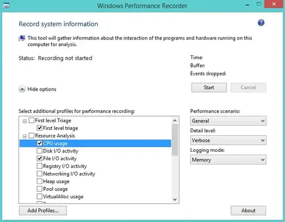The height and width of the screenshot is (222, 285).
Task: Enable Heap usage checkbox
Action: [x=40, y=181]
